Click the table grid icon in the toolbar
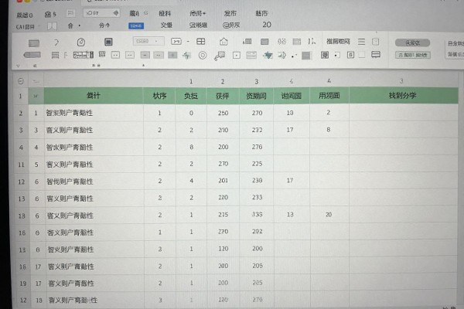 click(201, 42)
